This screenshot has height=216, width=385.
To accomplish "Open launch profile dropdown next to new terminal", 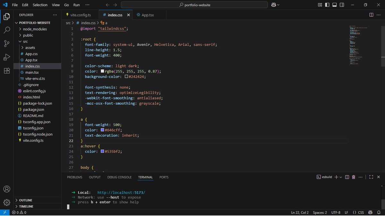I will [x=341, y=177].
